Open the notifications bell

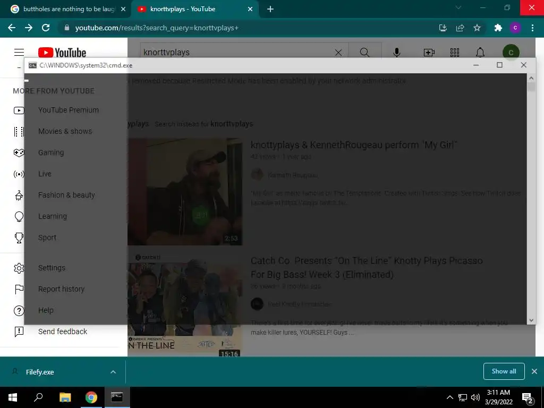pos(480,53)
